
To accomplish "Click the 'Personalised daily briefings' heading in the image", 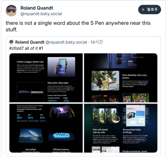I will tap(132, 131).
